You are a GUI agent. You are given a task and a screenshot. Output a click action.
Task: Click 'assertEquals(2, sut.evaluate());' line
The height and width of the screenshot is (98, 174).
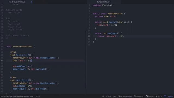(31, 69)
